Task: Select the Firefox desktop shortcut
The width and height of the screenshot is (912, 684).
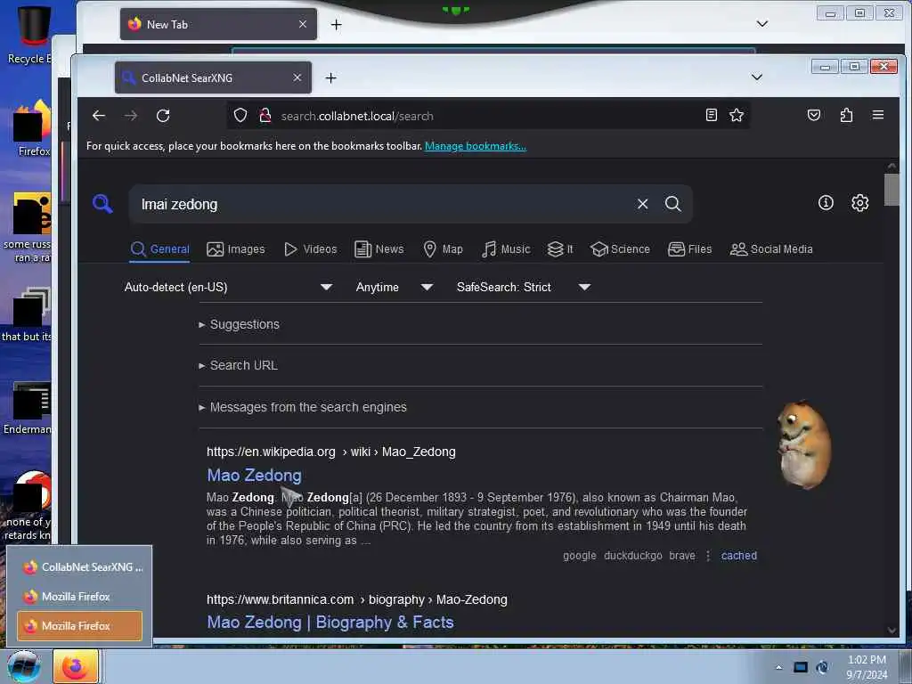Action: pyautogui.click(x=32, y=129)
